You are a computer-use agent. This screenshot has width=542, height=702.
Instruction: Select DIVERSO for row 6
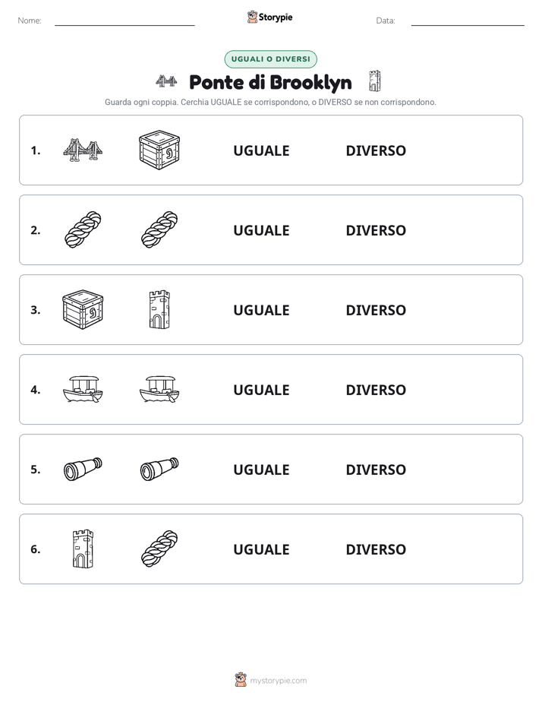tap(376, 549)
